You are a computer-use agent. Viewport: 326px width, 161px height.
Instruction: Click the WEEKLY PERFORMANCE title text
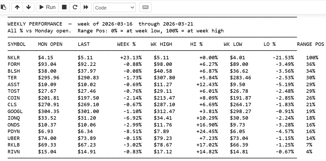(35, 24)
